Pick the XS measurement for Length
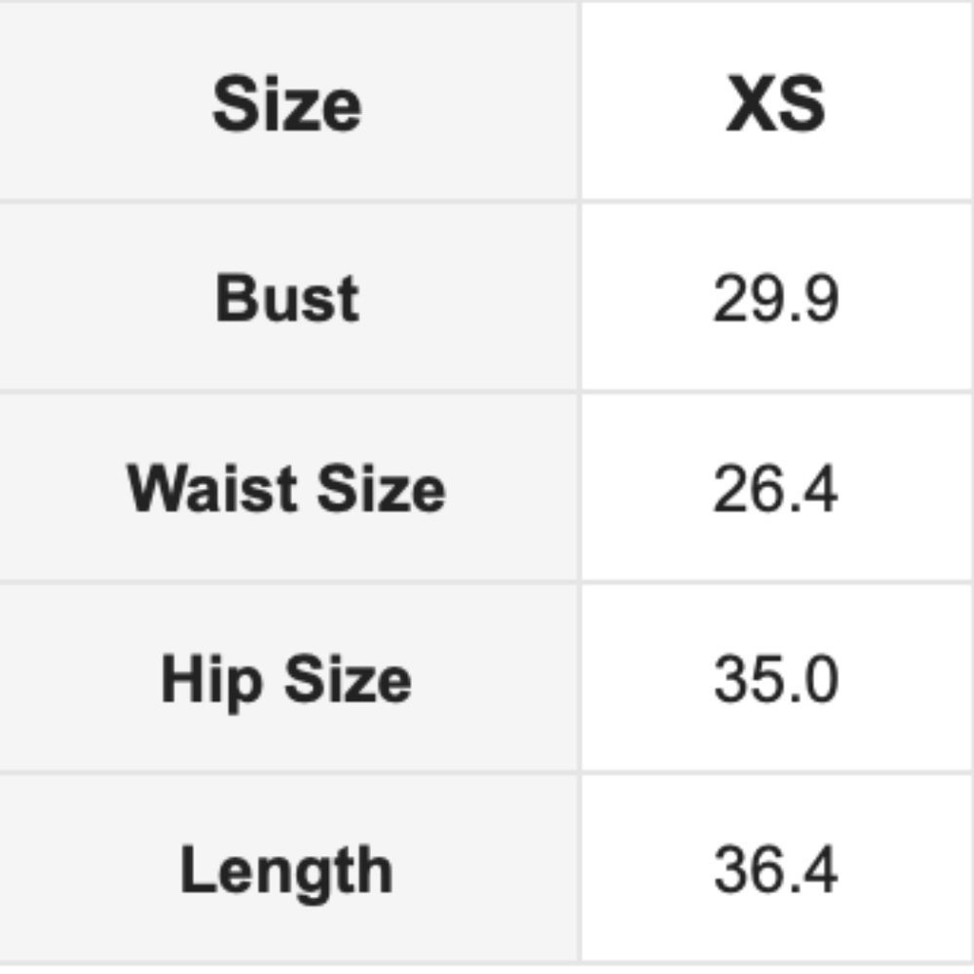This screenshot has height=974, width=974. coord(775,870)
